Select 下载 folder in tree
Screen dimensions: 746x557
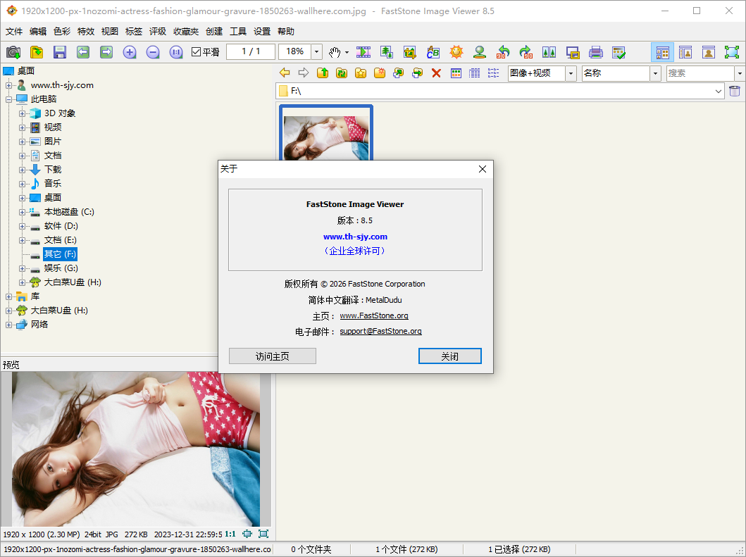[x=53, y=170]
